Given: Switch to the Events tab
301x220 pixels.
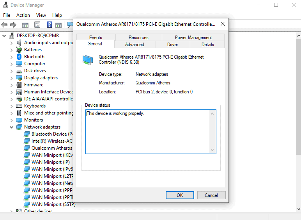Looking at the screenshot, I should click(x=96, y=37).
